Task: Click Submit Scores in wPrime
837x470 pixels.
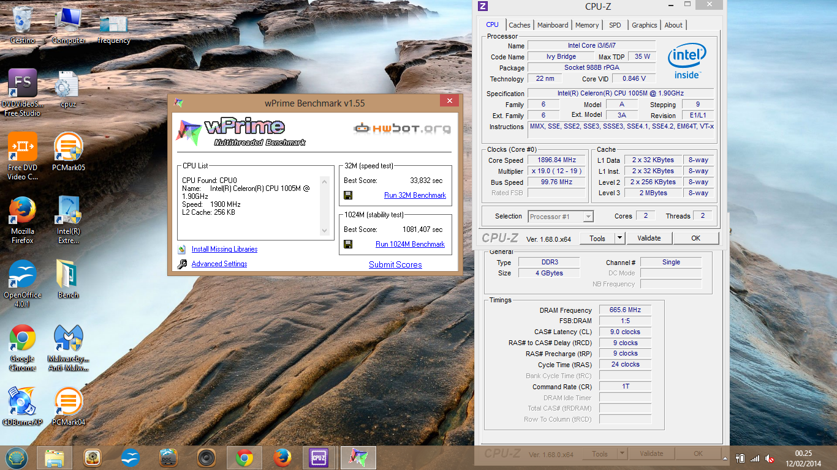Action: click(395, 264)
